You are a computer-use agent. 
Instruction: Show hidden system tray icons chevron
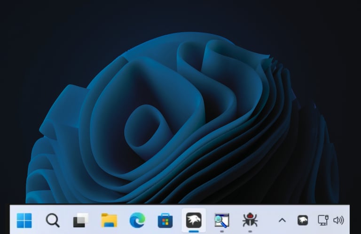[x=282, y=220]
